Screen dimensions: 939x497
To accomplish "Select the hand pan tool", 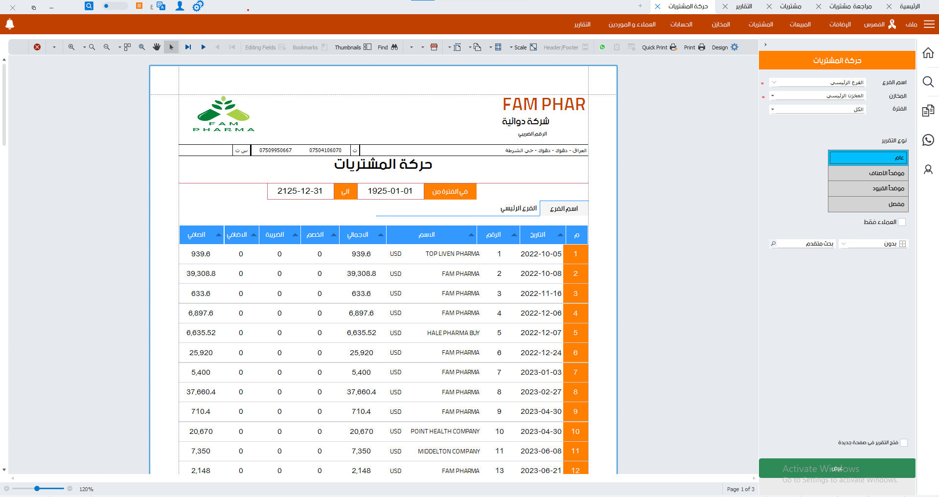I will click(x=157, y=47).
